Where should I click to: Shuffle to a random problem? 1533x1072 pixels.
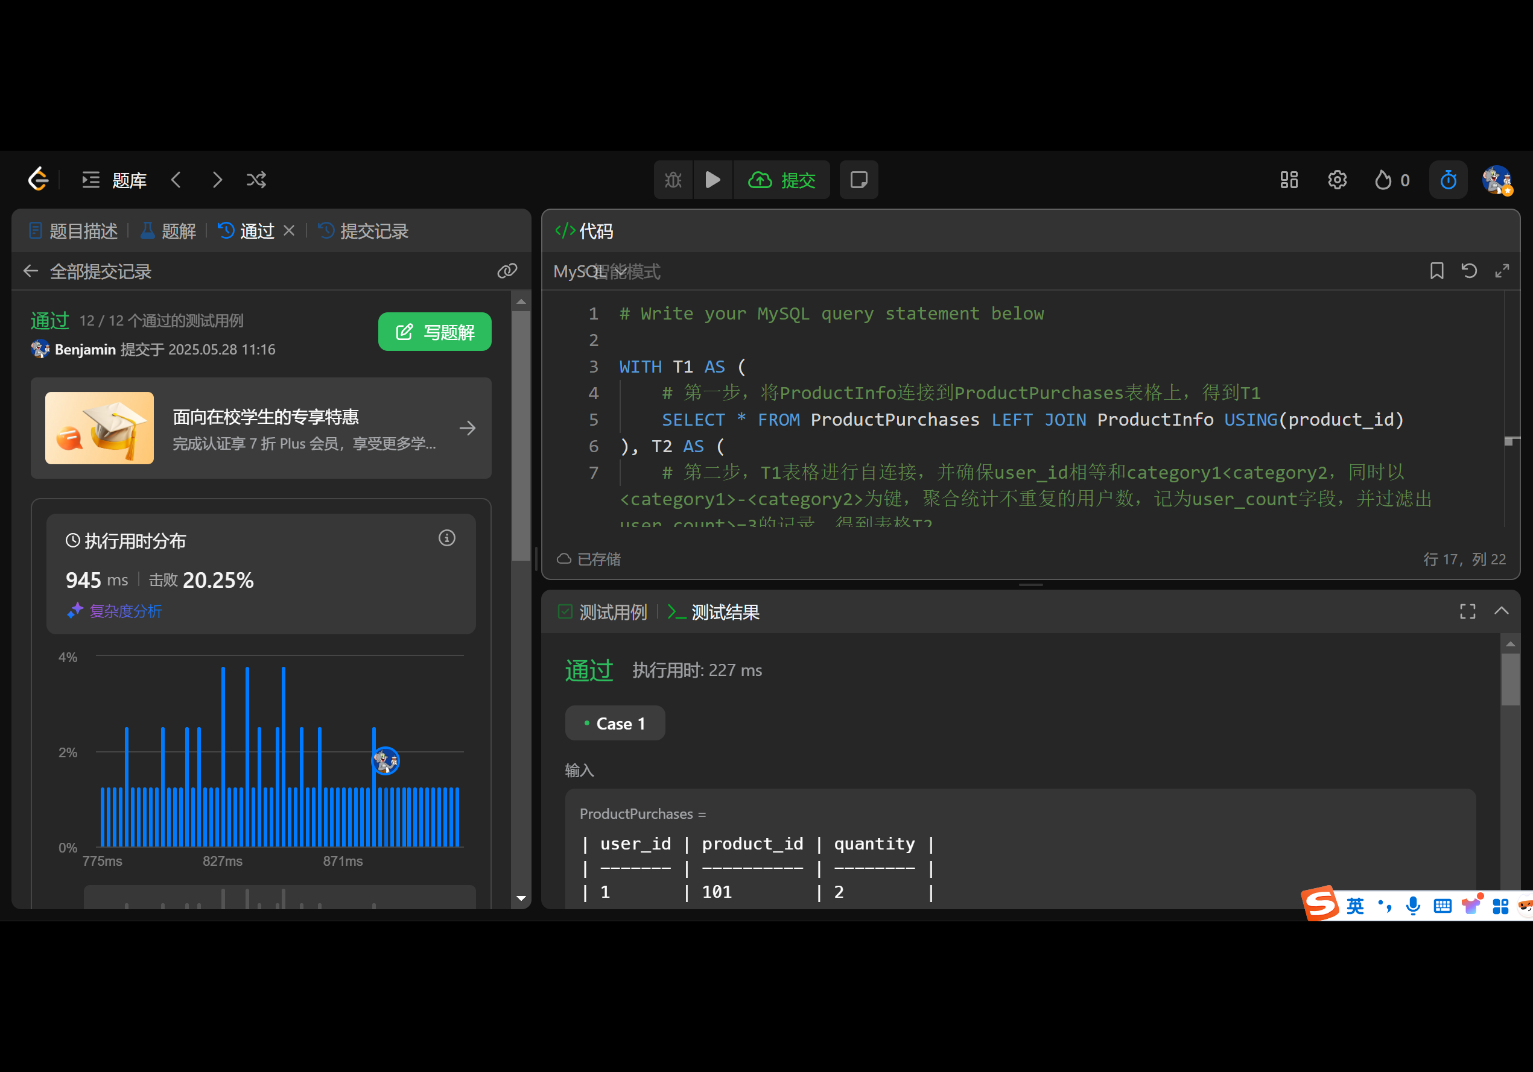coord(256,180)
